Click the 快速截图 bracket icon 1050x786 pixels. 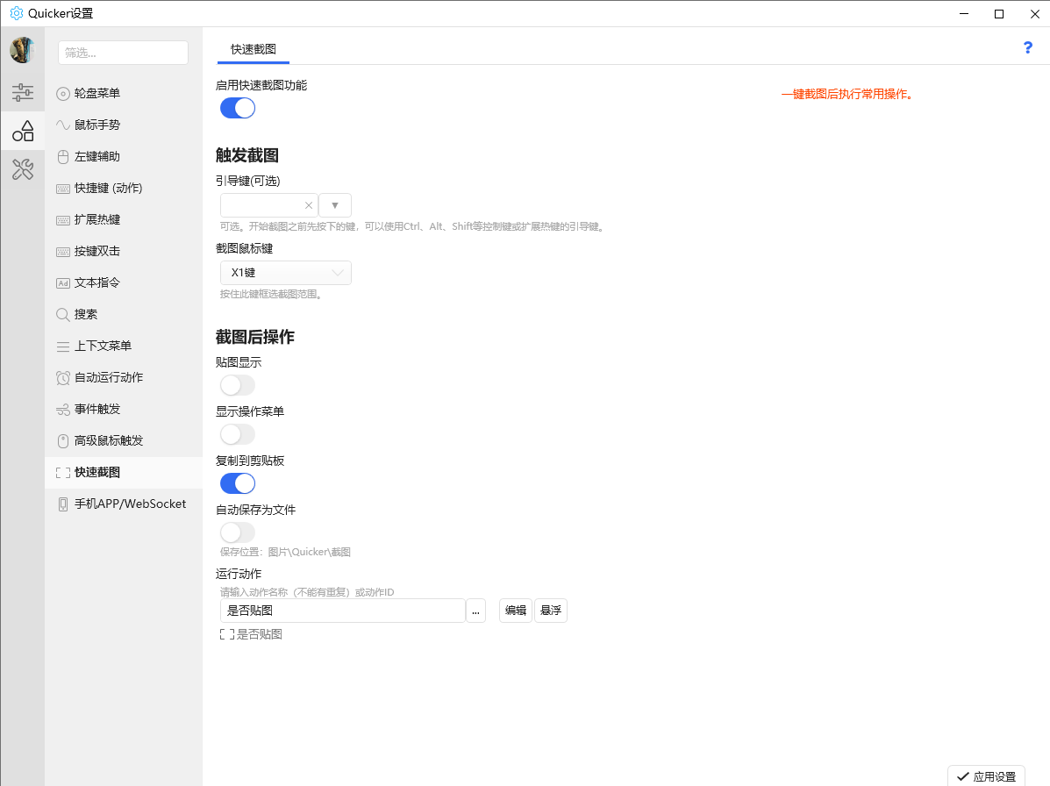point(63,473)
